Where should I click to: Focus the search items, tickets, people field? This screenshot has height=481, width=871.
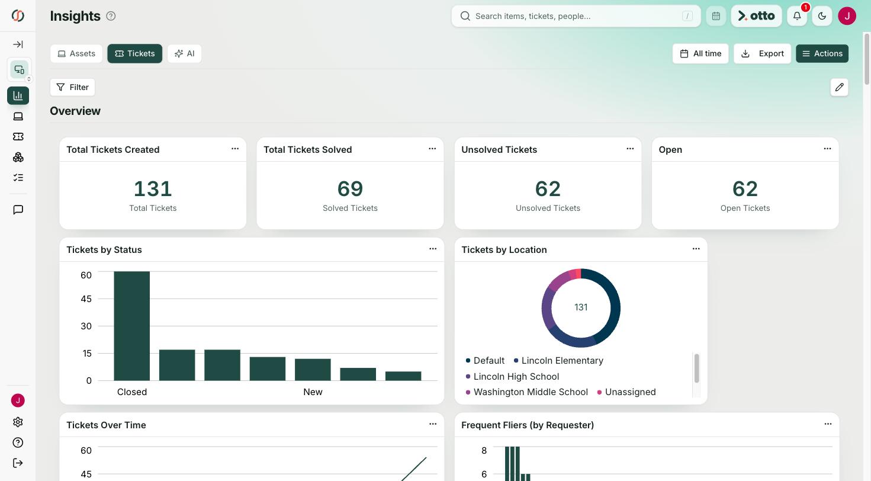pos(576,16)
